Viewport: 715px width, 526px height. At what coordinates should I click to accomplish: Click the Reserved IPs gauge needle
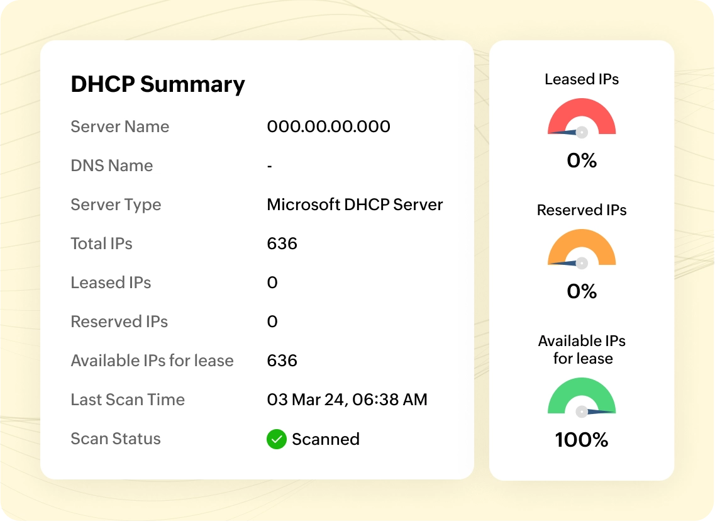point(565,262)
